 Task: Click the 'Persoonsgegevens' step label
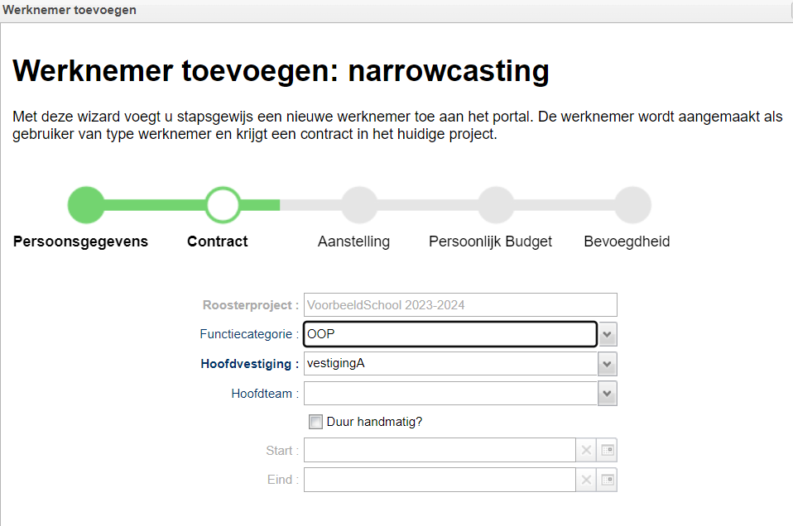pos(80,241)
